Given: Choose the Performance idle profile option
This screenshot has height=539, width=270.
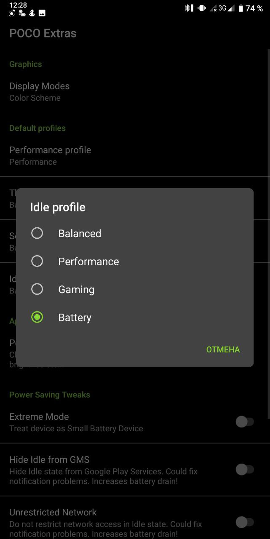Looking at the screenshot, I should click(135, 261).
